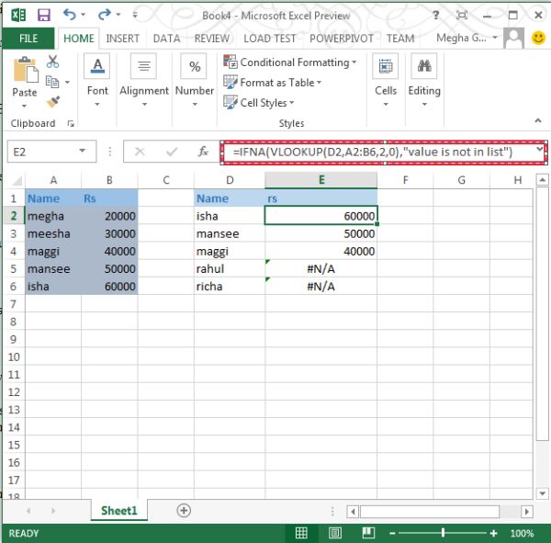Open the FILE tab
The image size is (551, 543).
point(28,38)
